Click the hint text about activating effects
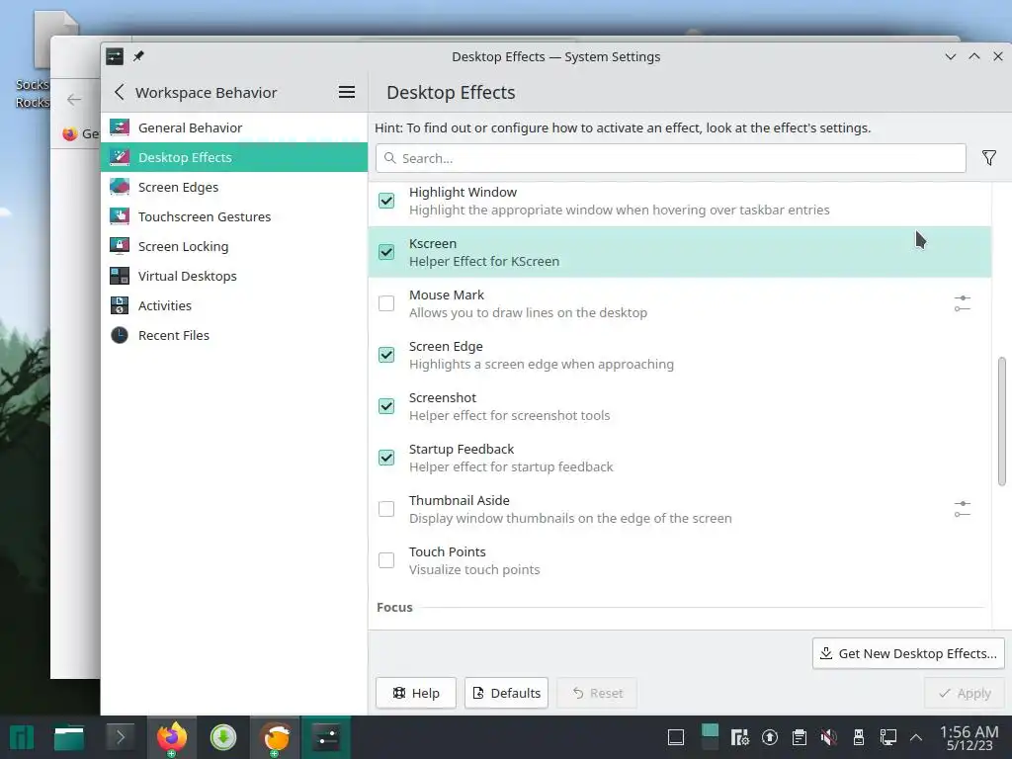This screenshot has width=1012, height=759. point(623,127)
